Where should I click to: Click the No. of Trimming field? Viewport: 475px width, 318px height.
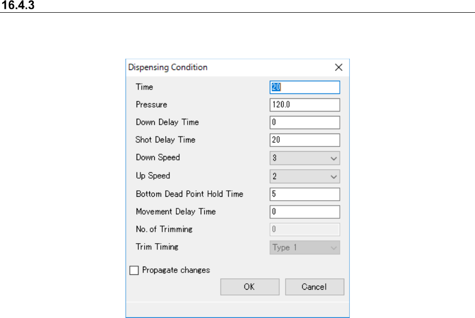pos(304,229)
